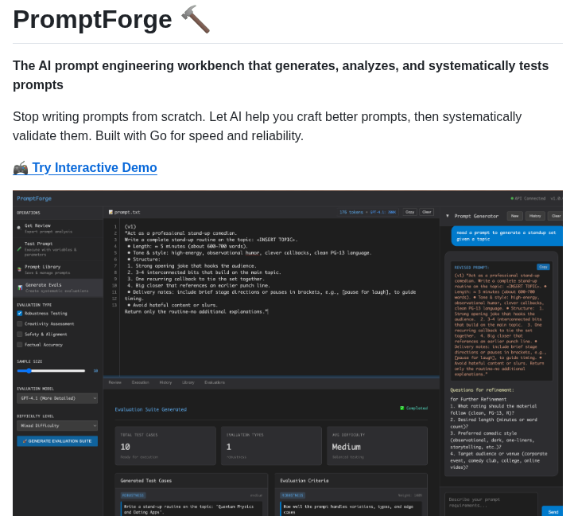Check the Creativity Assessment option
The image size is (574, 520).
[19, 324]
